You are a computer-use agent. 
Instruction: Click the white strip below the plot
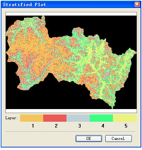(71, 111)
